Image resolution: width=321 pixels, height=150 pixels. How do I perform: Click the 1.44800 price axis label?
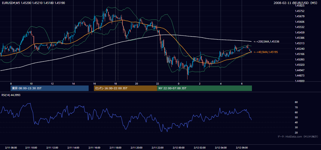(300, 81)
